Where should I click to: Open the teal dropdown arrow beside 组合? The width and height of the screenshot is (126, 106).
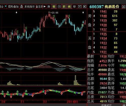tap(6, 6)
